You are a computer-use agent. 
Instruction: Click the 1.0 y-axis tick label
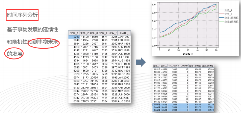tap(154, 4)
